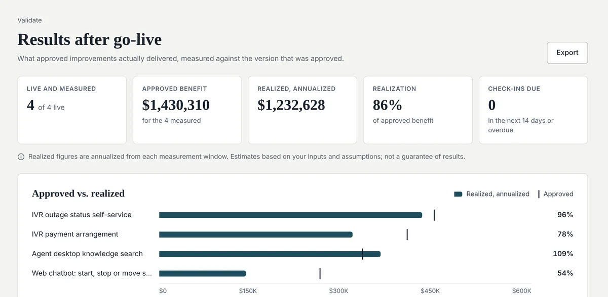The image size is (608, 297).
Task: Click the 'Results after go-live' heading
Action: [90, 39]
